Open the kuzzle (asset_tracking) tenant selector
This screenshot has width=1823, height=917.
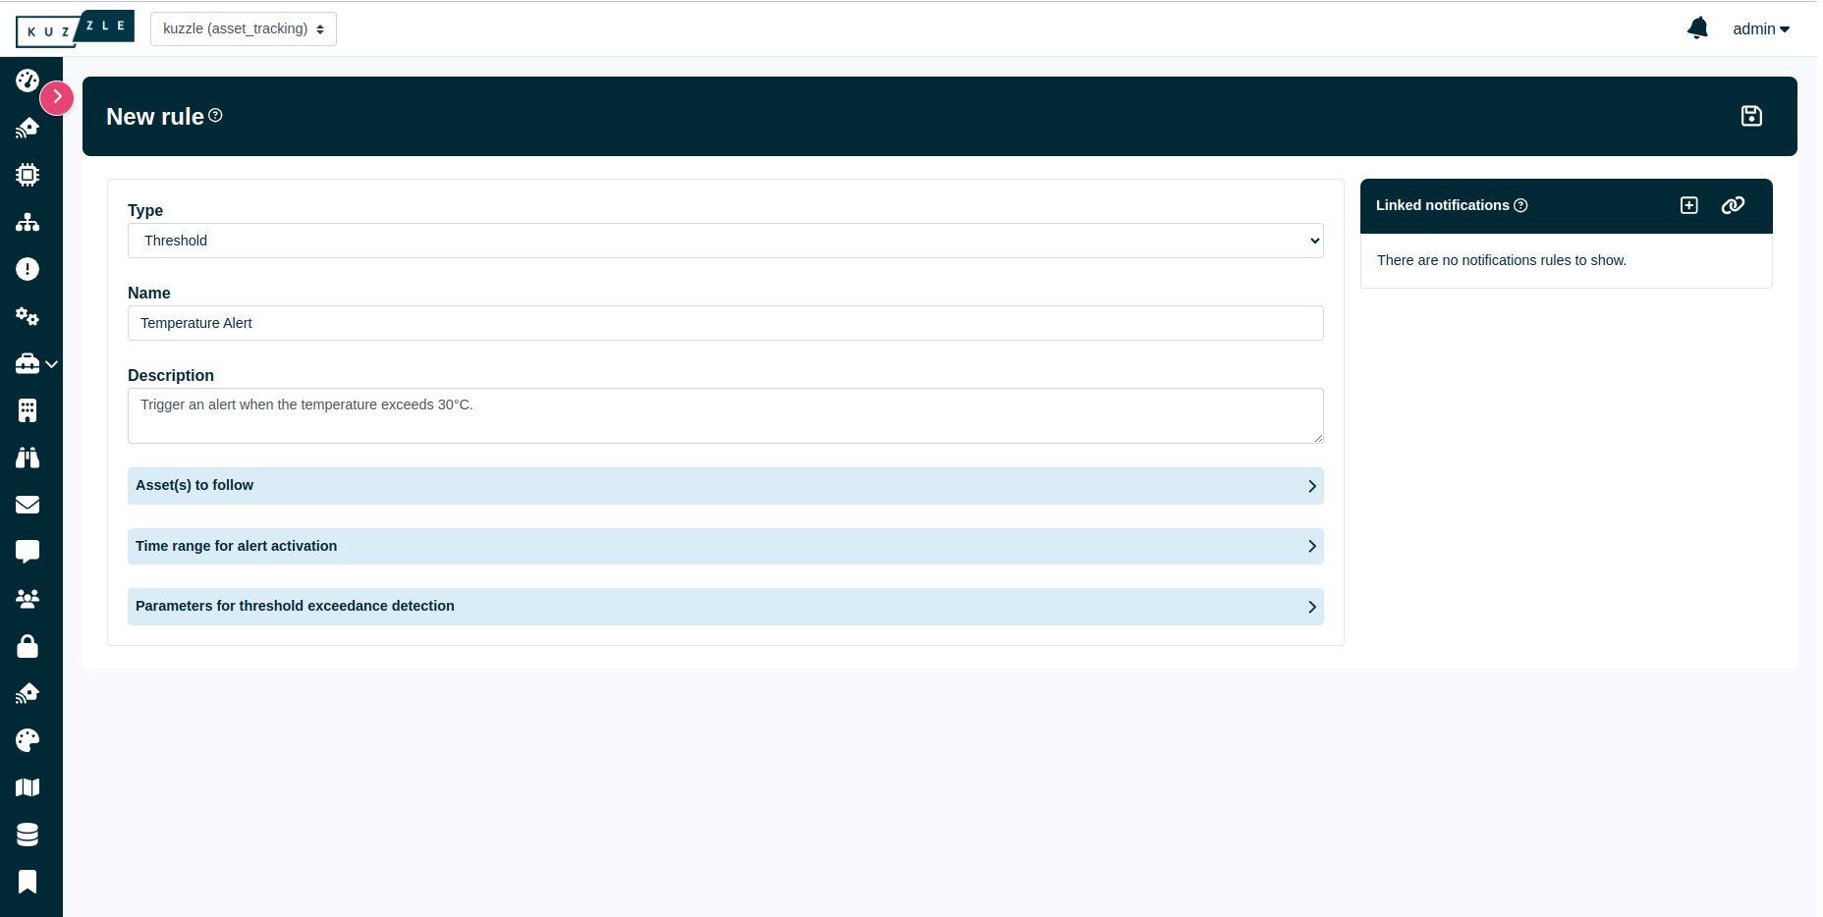point(243,28)
